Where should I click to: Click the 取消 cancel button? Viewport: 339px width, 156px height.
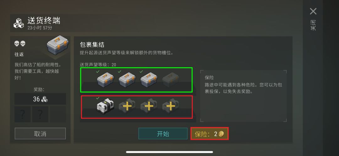[40, 133]
